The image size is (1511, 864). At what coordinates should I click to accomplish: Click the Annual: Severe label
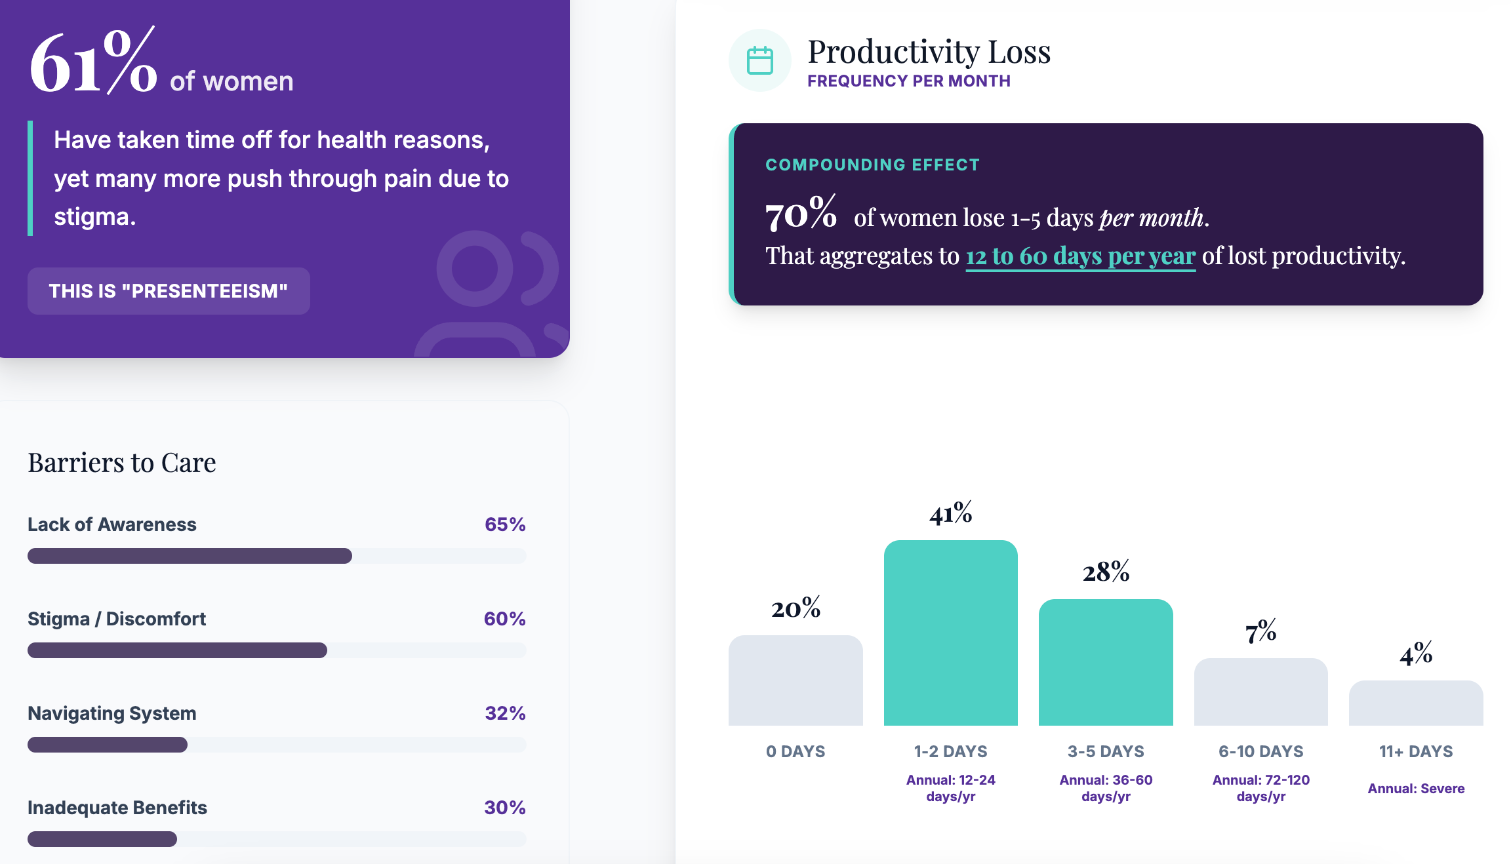tap(1416, 789)
